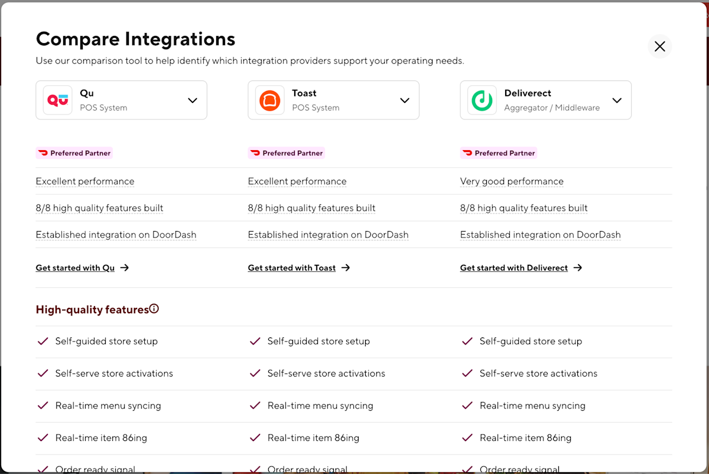Click the info icon beside High-quality features
Image resolution: width=709 pixels, height=474 pixels.
[x=154, y=309]
